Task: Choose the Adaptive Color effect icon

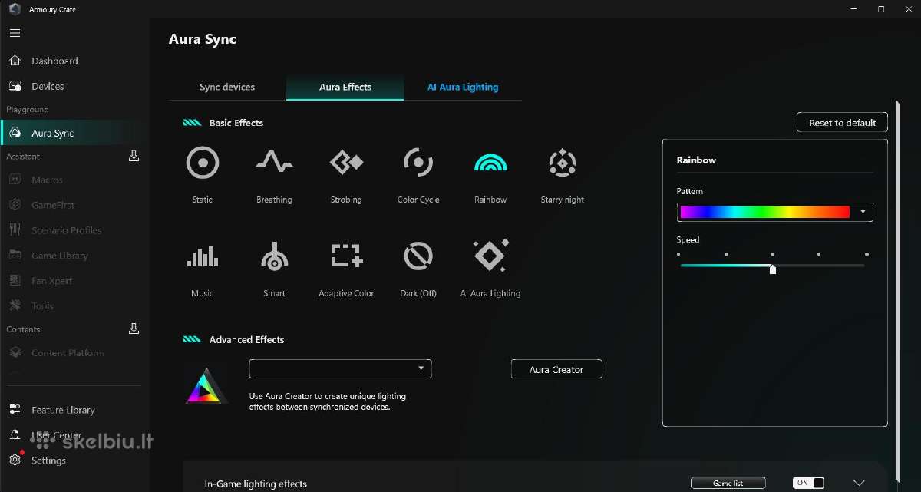Action: pyautogui.click(x=346, y=256)
